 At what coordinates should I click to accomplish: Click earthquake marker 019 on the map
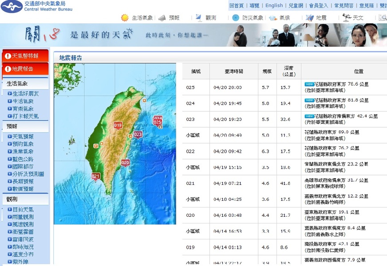[118, 125]
